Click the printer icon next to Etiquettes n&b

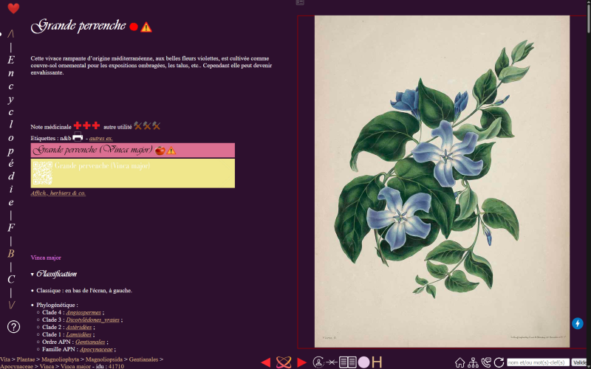coord(78,137)
